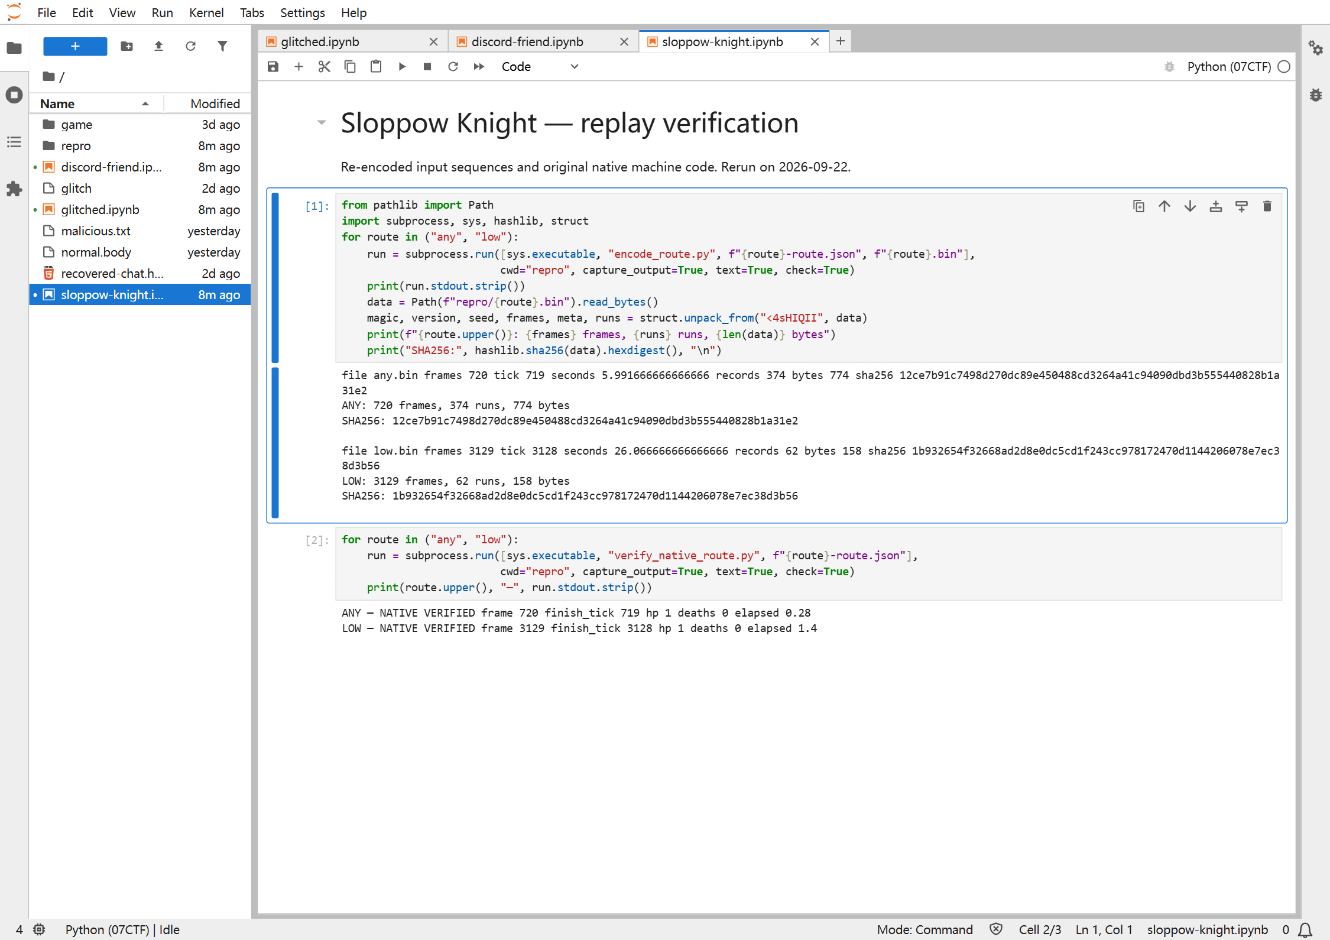Open the Property Inspector gears icon
Screen dimensions: 1330x940
1315,48
